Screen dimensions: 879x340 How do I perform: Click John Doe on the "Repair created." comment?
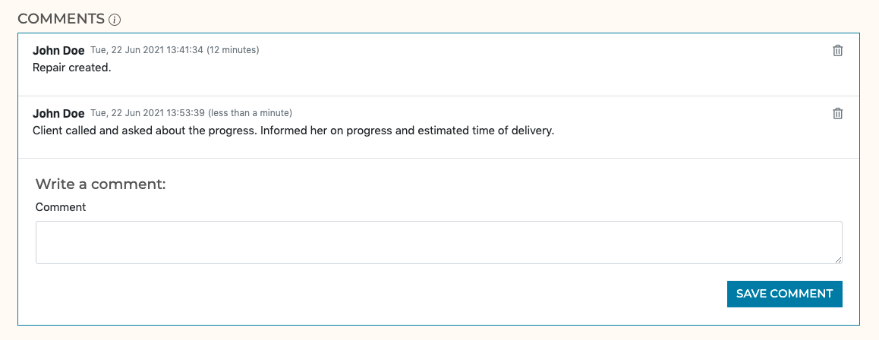point(58,51)
